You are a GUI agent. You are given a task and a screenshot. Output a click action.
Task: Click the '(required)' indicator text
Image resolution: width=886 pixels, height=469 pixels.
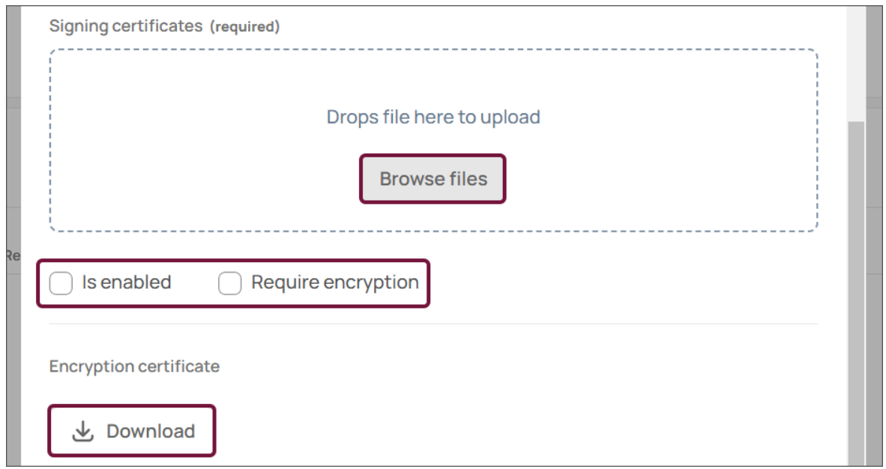tap(244, 26)
